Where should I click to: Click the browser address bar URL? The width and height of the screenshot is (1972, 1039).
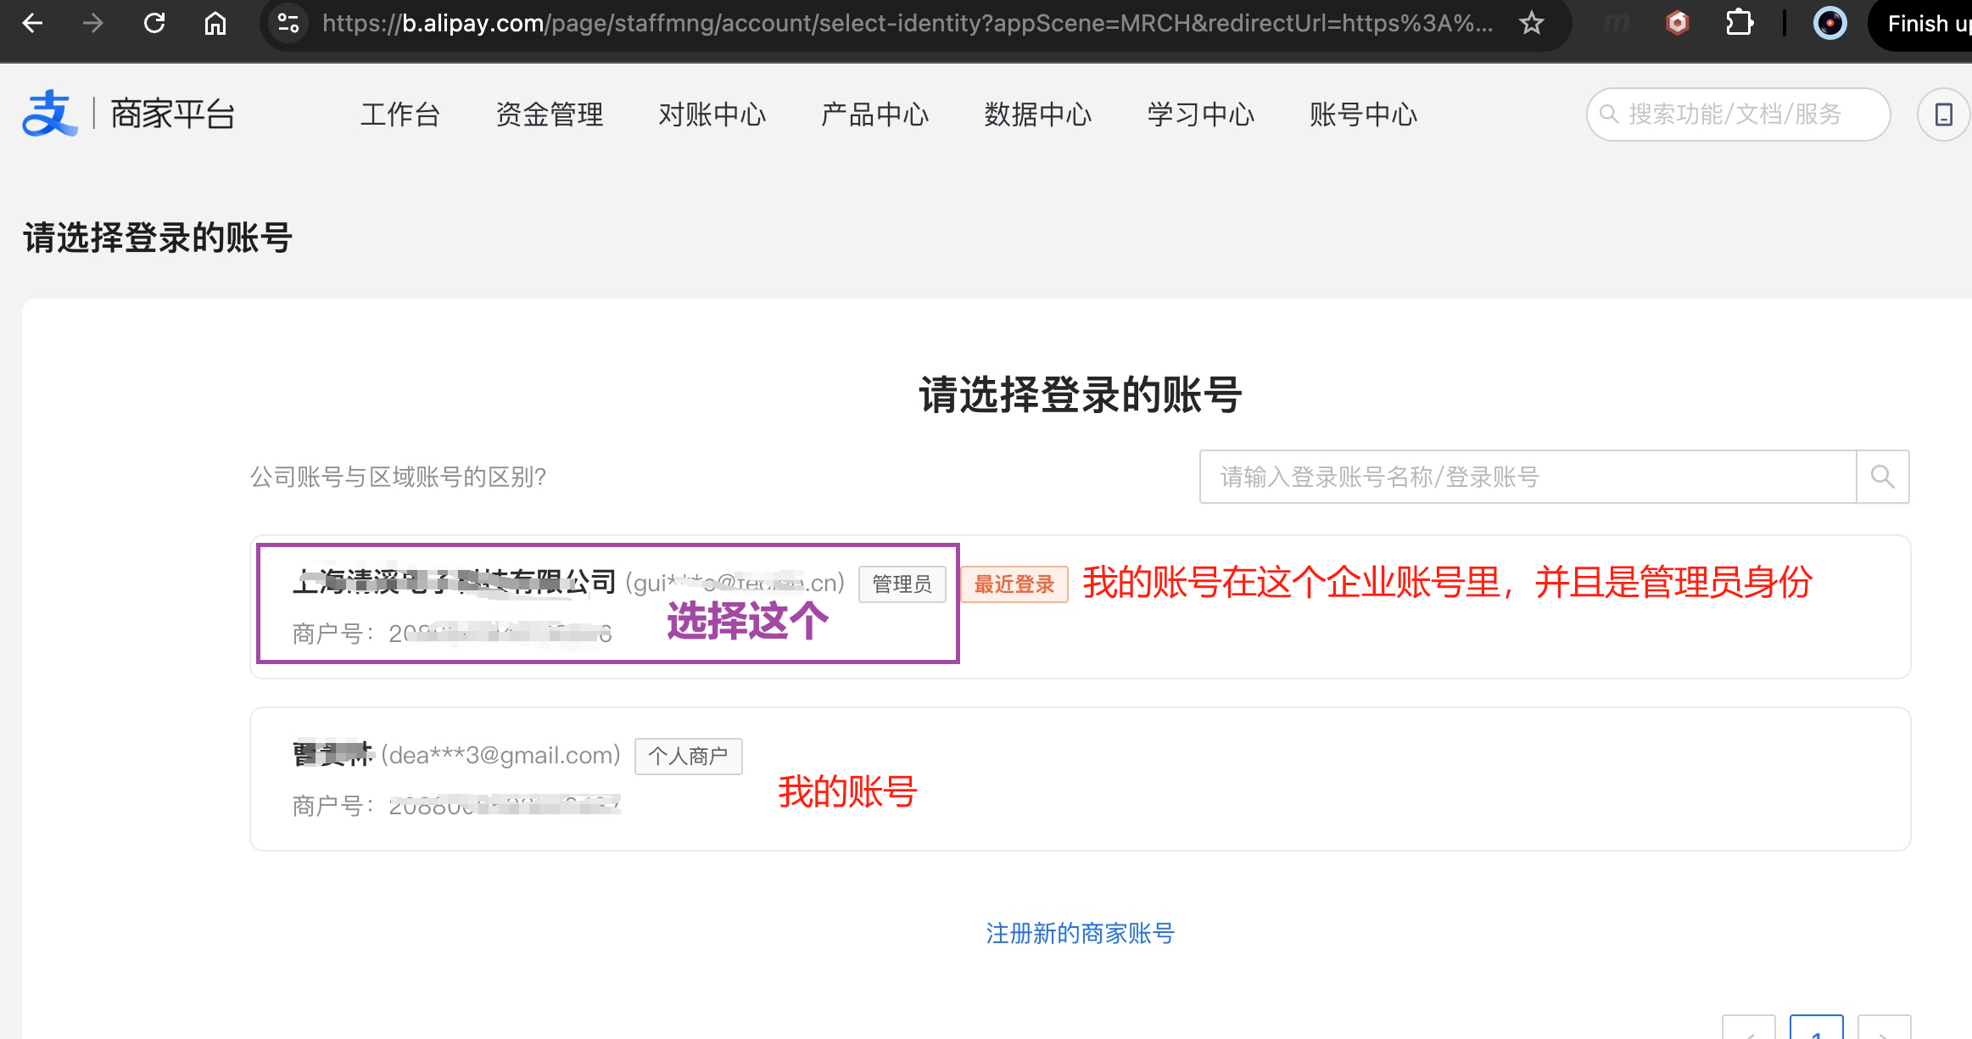click(908, 23)
